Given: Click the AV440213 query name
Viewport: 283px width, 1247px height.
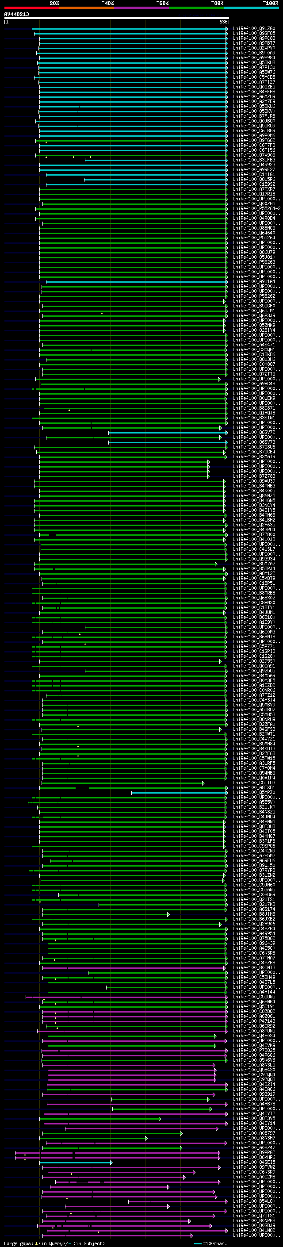Looking at the screenshot, I should click(x=16, y=14).
